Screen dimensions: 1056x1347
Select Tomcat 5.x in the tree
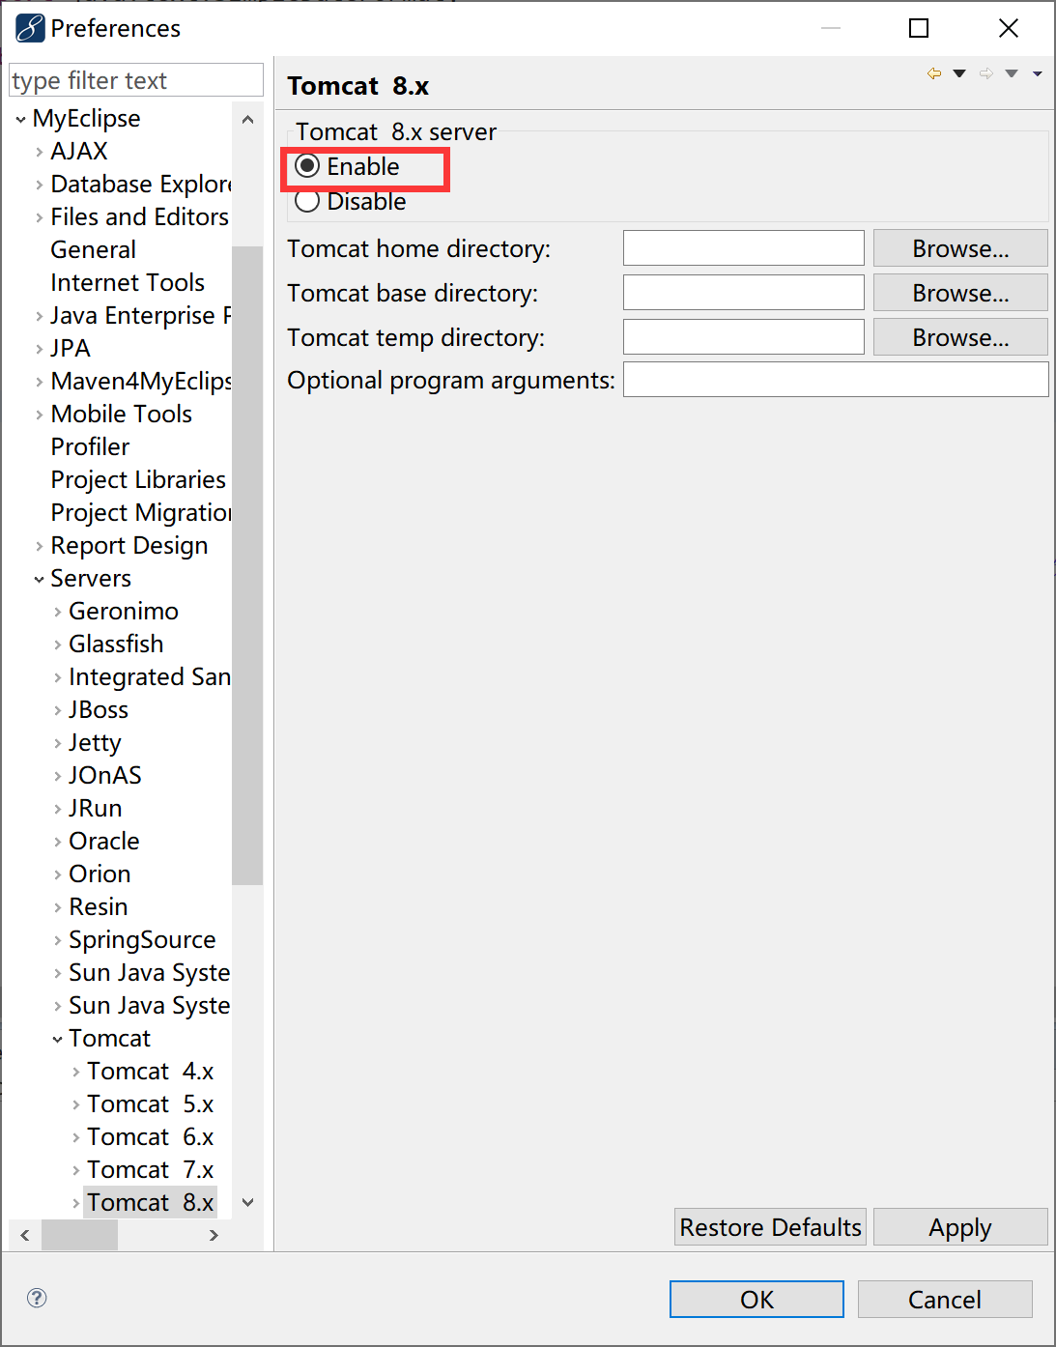[151, 1103]
